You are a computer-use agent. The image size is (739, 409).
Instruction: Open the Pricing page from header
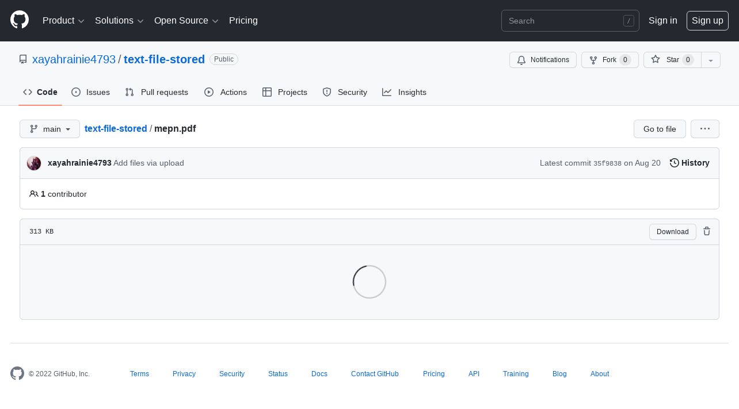click(243, 21)
